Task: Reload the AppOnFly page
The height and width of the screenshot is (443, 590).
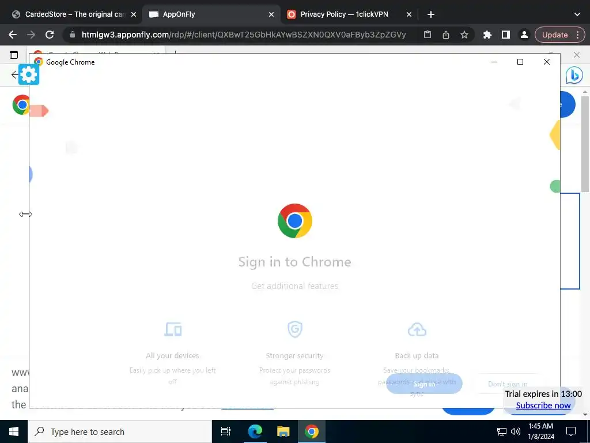Action: 50,35
